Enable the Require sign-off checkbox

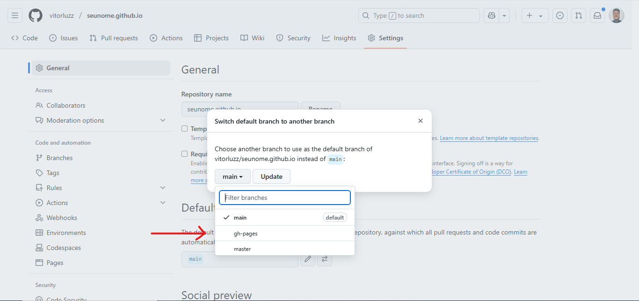[185, 154]
